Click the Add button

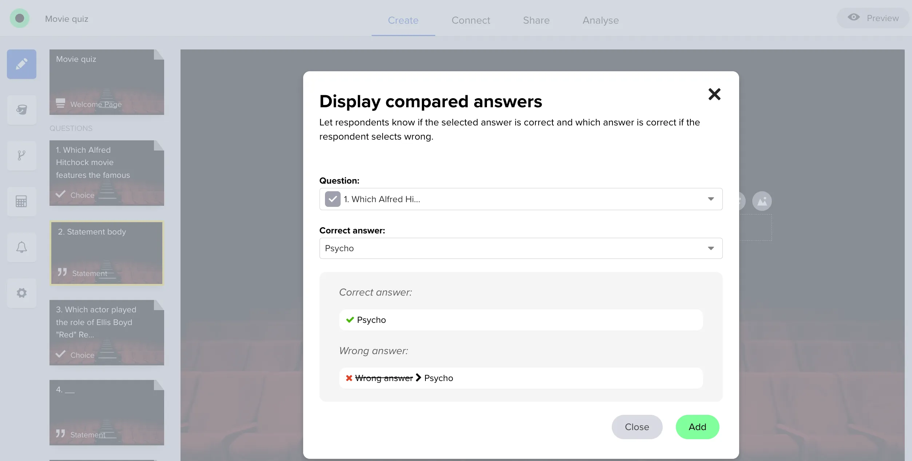(x=697, y=427)
